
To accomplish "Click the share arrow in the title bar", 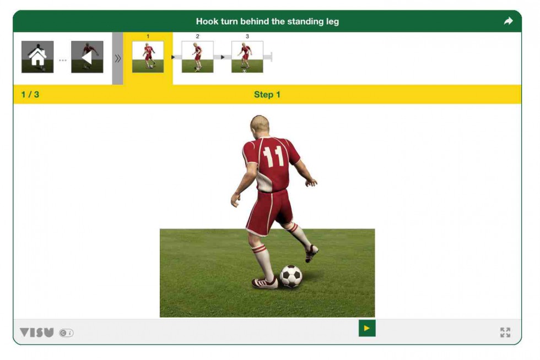I will (x=508, y=21).
